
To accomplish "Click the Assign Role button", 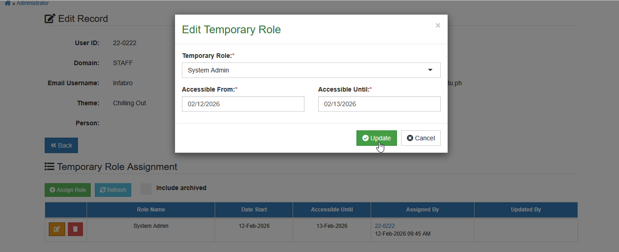I will [x=67, y=190].
